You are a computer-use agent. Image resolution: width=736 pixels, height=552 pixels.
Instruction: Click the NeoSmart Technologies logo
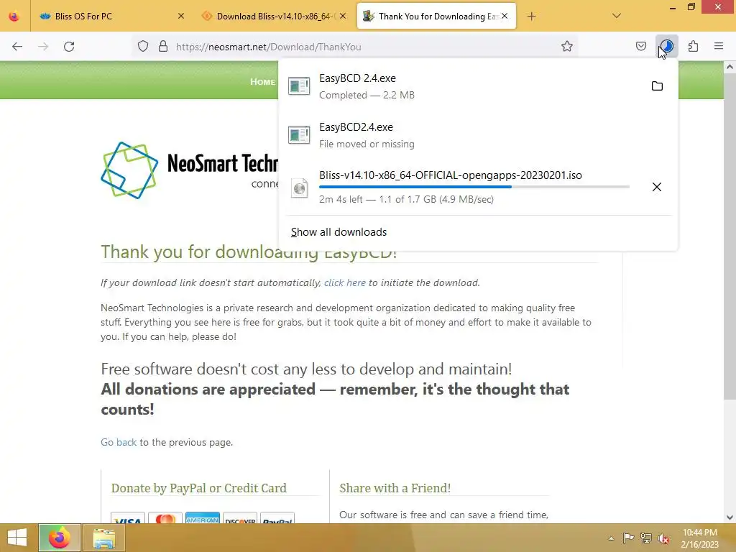pos(190,170)
